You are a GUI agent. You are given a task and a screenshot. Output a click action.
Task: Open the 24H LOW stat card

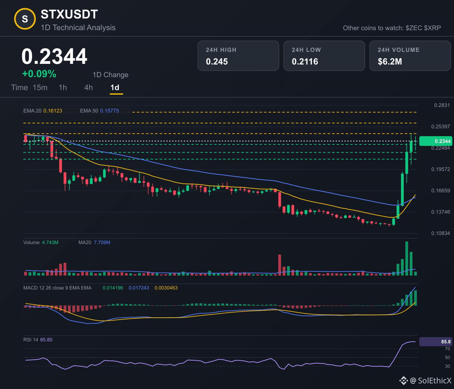[324, 56]
